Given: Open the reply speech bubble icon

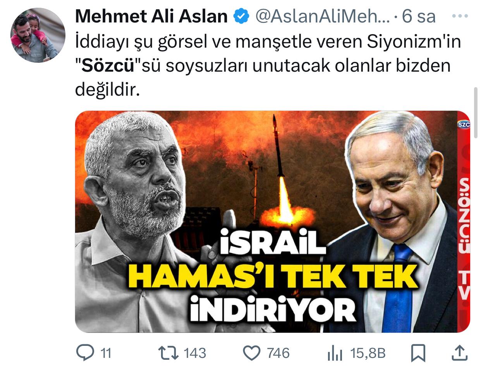Looking at the screenshot, I should click(85, 353).
